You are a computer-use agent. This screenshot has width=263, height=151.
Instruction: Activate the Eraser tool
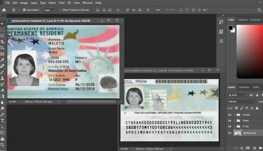tap(2, 90)
